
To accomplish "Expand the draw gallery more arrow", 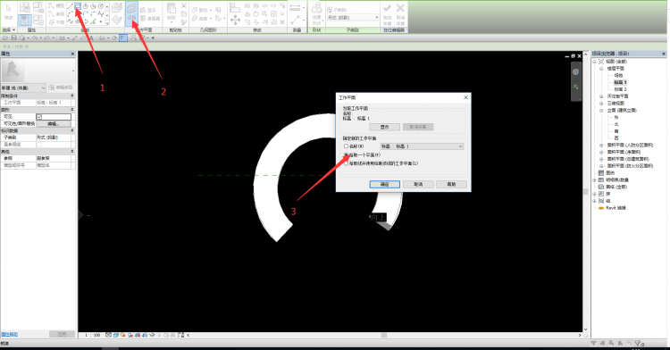I will tap(107, 22).
